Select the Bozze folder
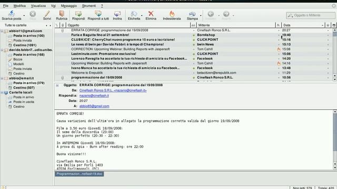This screenshot has height=189, width=337. (17, 59)
